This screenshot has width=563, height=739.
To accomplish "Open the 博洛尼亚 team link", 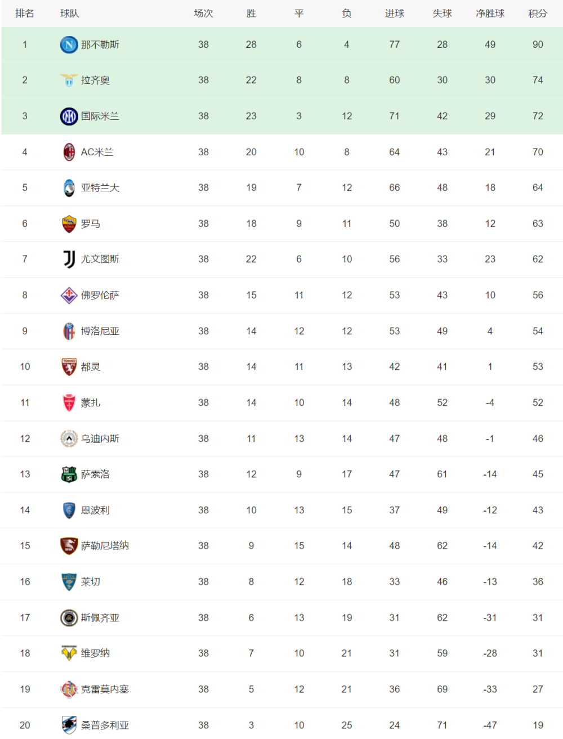I will pyautogui.click(x=100, y=331).
